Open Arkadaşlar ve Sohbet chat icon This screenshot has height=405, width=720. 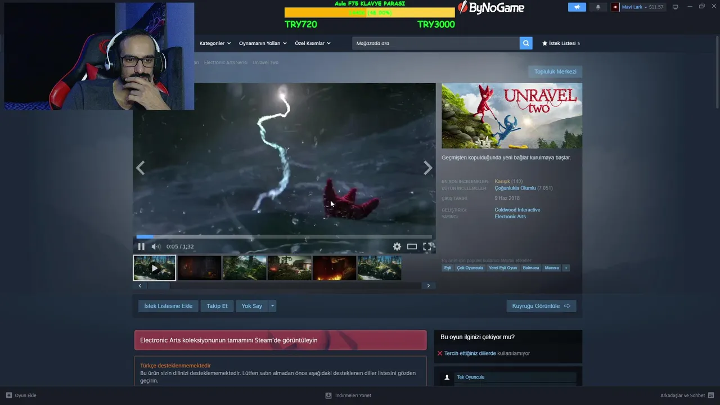tap(711, 395)
